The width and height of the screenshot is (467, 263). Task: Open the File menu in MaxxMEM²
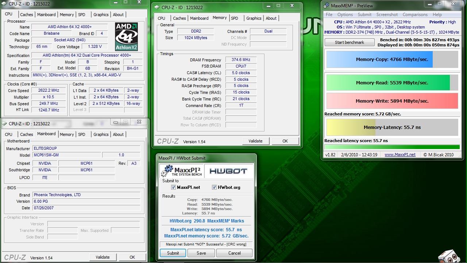329,15
